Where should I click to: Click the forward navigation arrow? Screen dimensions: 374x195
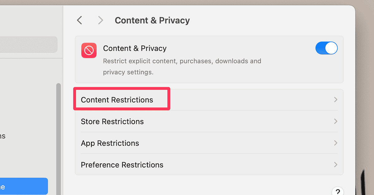click(x=100, y=20)
